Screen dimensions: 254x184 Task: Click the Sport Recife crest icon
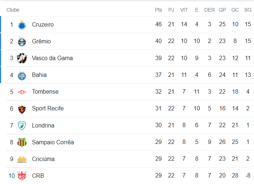[22, 109]
